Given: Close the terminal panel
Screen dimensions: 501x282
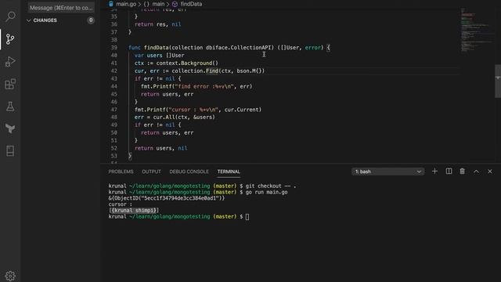Looking at the screenshot, I should tap(490, 172).
